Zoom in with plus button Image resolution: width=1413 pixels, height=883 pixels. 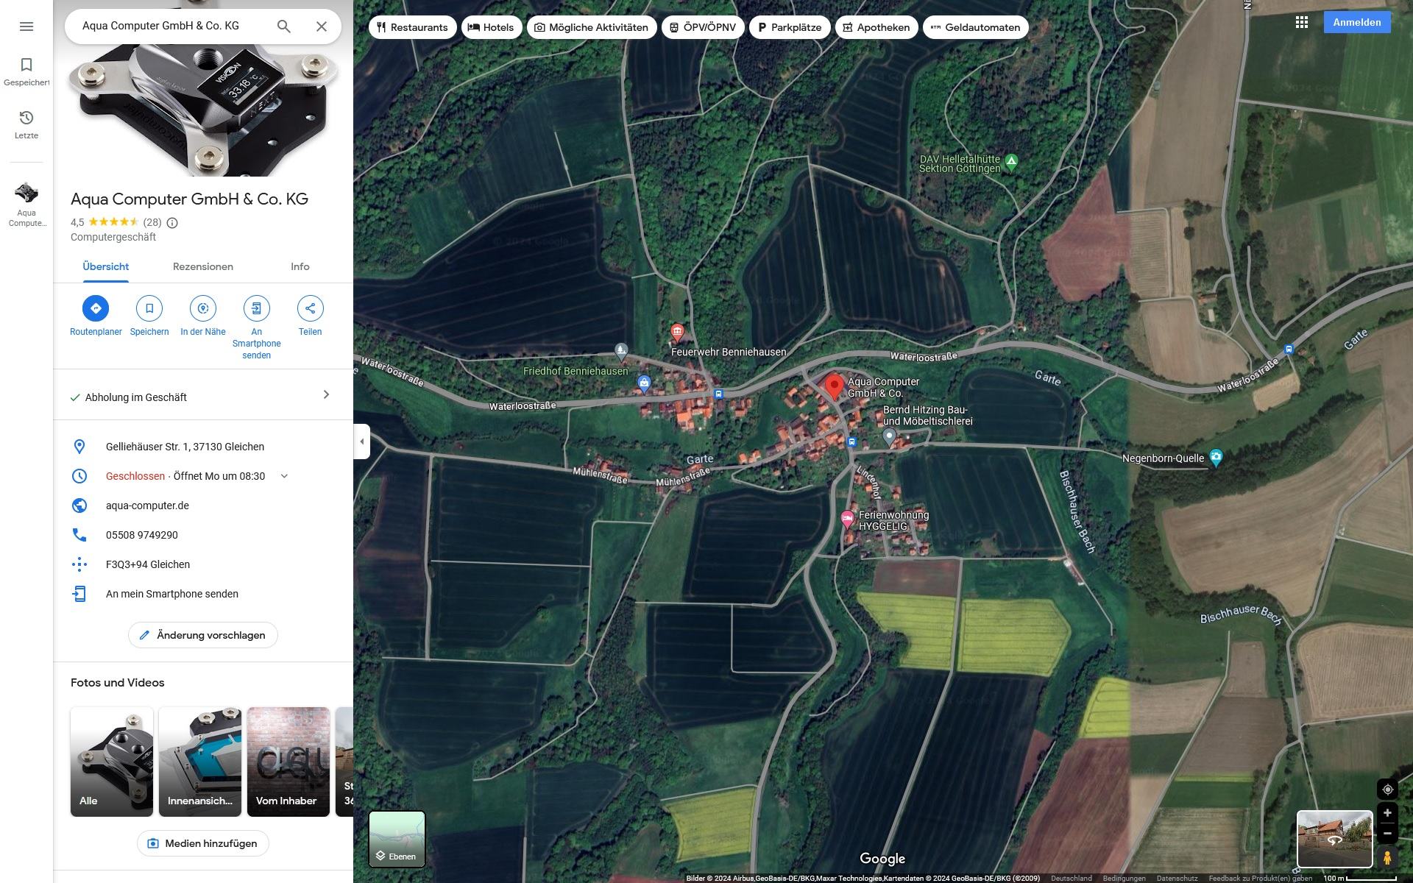point(1387,813)
